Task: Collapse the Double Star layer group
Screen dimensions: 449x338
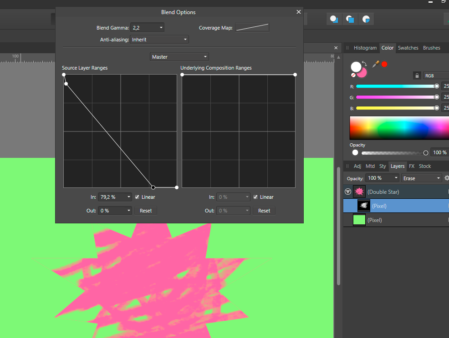Action: tap(348, 192)
